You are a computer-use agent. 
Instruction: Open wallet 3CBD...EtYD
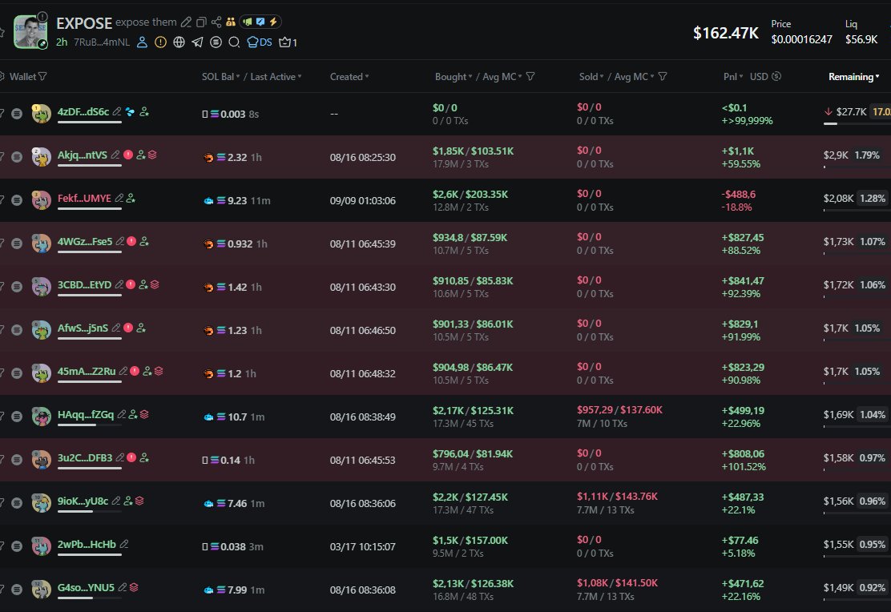click(x=84, y=284)
